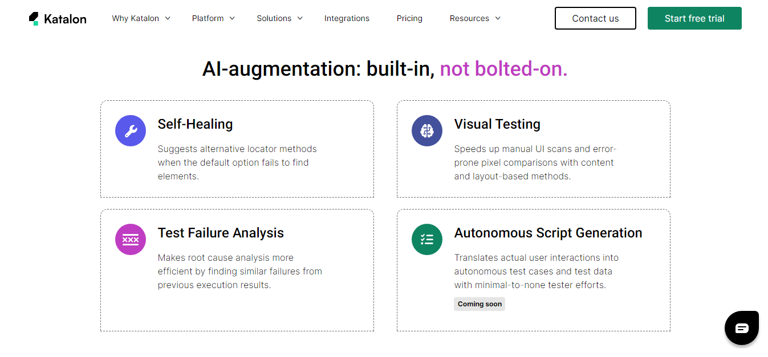Select the Self-Healing heading
The height and width of the screenshot is (357, 768).
click(x=195, y=124)
